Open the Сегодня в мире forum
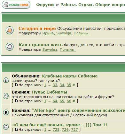Viewport: 125px width, 134px height. point(37,28)
